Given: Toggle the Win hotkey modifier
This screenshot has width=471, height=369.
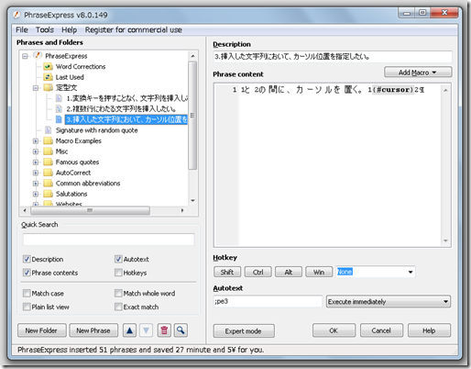Looking at the screenshot, I should (x=319, y=272).
